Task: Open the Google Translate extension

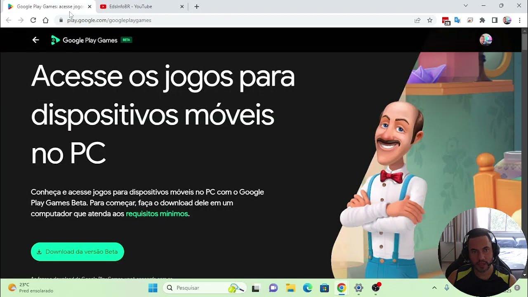Action: click(x=457, y=20)
